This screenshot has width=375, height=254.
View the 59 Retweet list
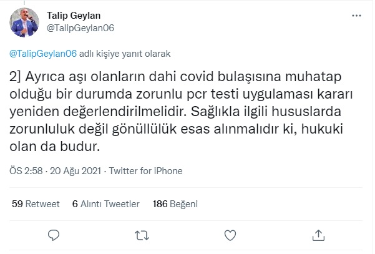point(36,203)
